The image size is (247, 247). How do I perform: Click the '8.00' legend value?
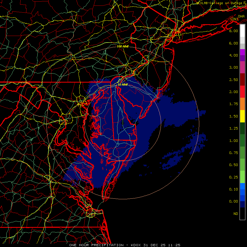[x=234, y=31]
